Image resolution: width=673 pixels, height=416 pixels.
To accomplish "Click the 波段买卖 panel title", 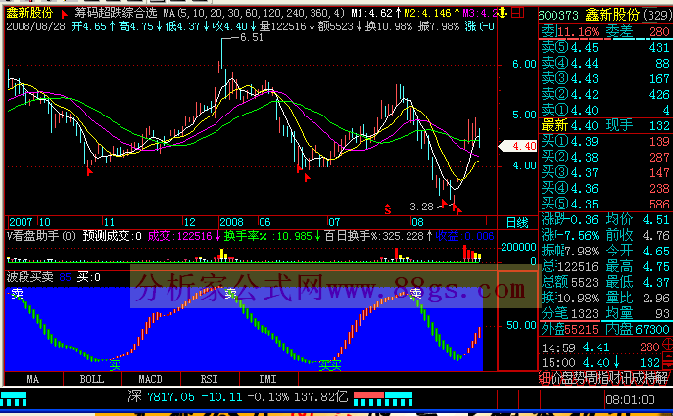I will point(30,277).
